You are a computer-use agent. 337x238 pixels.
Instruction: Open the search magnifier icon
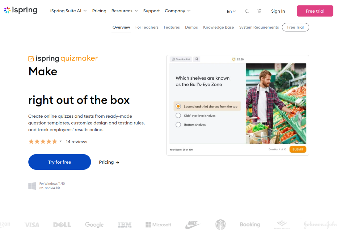pos(247,11)
